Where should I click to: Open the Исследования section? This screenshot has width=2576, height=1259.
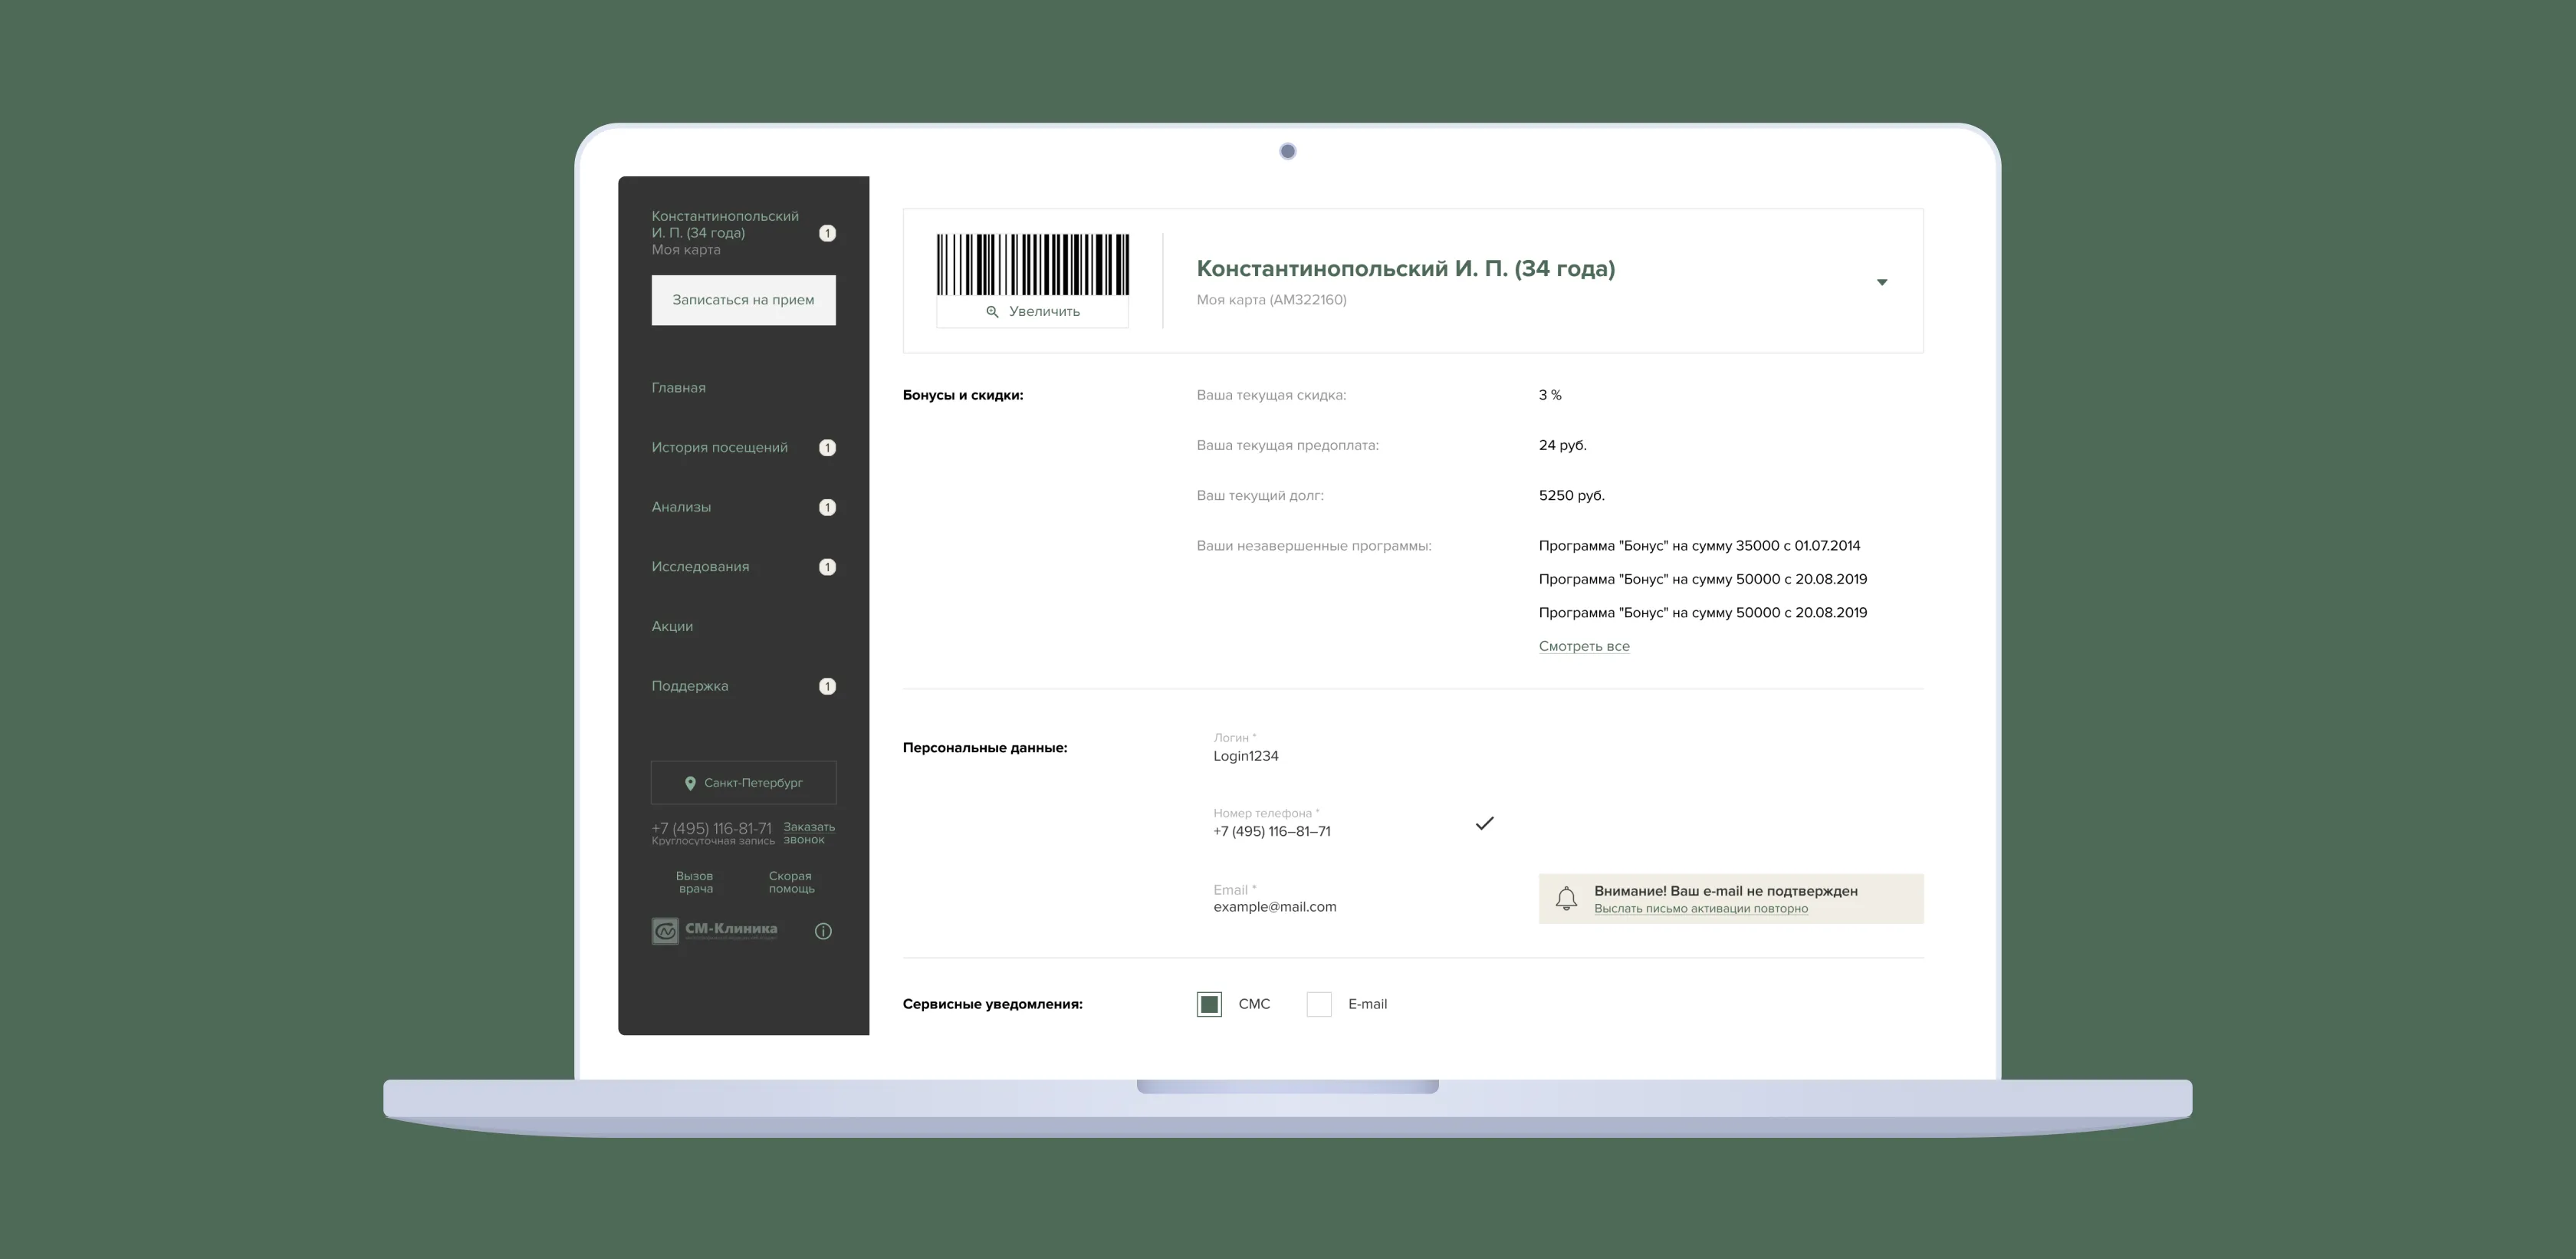pyautogui.click(x=700, y=567)
